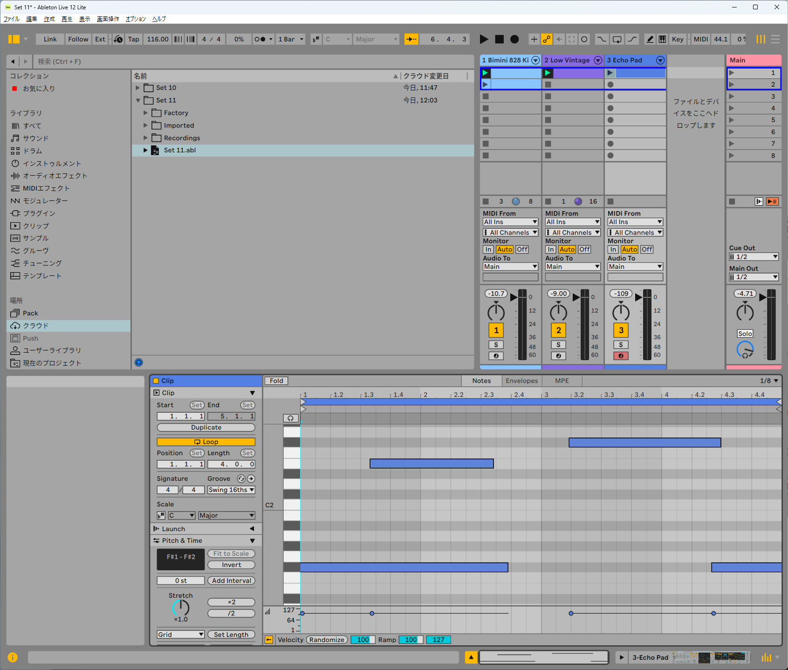Open track 1 Audio To Main dropdown
788x670 pixels.
[510, 267]
